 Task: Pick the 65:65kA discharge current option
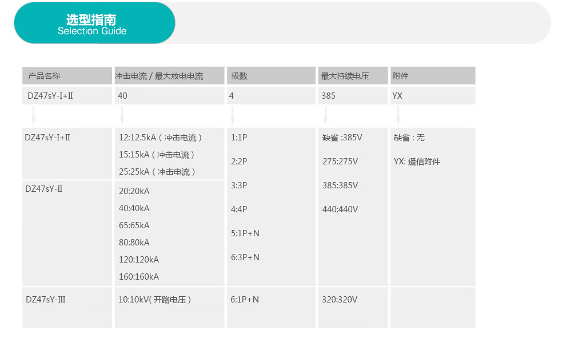pyautogui.click(x=134, y=225)
